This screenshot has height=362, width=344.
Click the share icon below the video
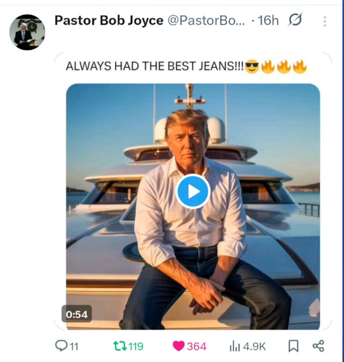(318, 346)
